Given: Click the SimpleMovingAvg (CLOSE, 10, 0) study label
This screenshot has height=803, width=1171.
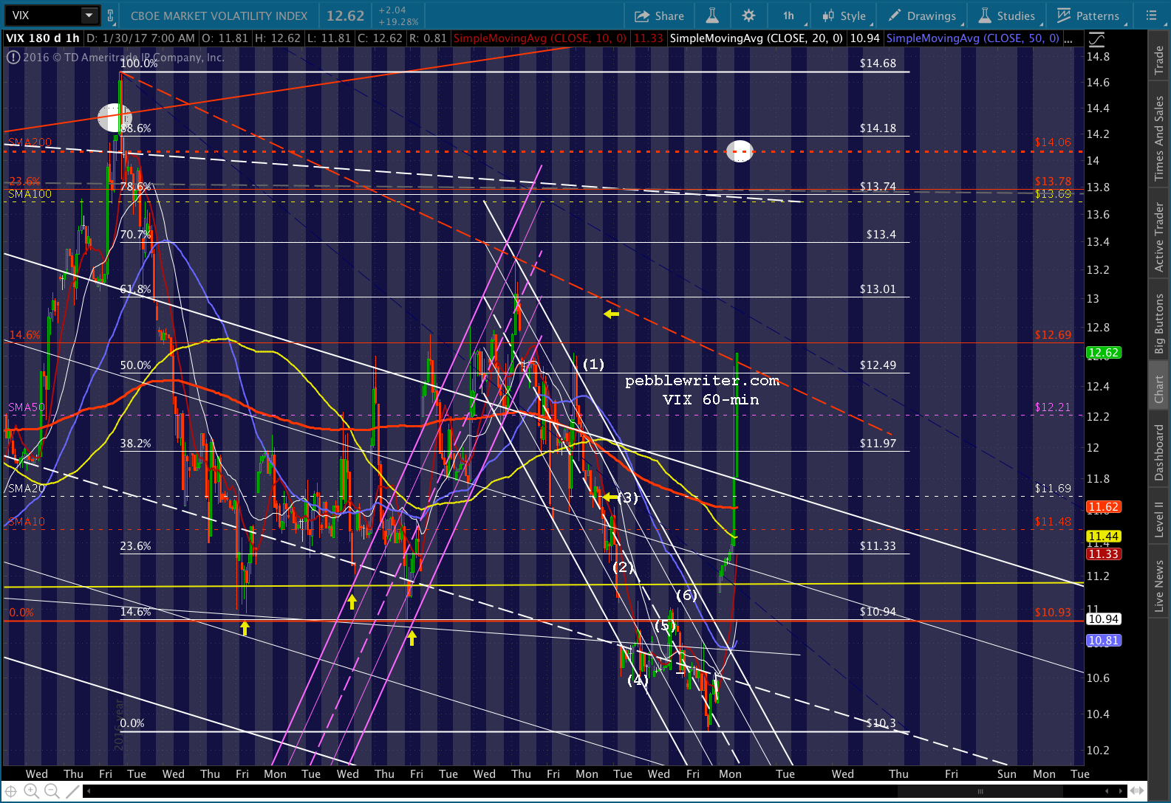Looking at the screenshot, I should tap(539, 38).
